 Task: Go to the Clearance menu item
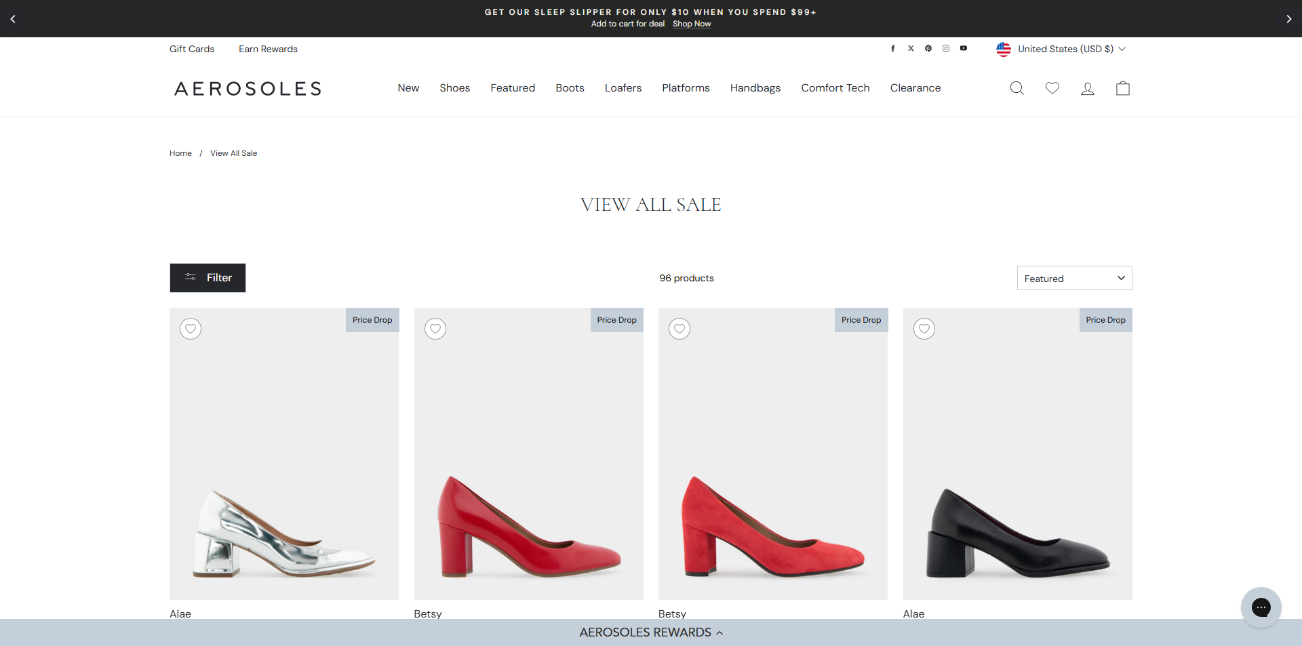915,88
